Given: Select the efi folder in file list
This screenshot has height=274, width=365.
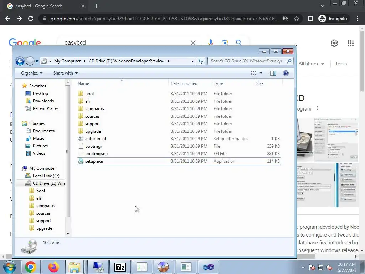Looking at the screenshot, I should tap(179, 101).
